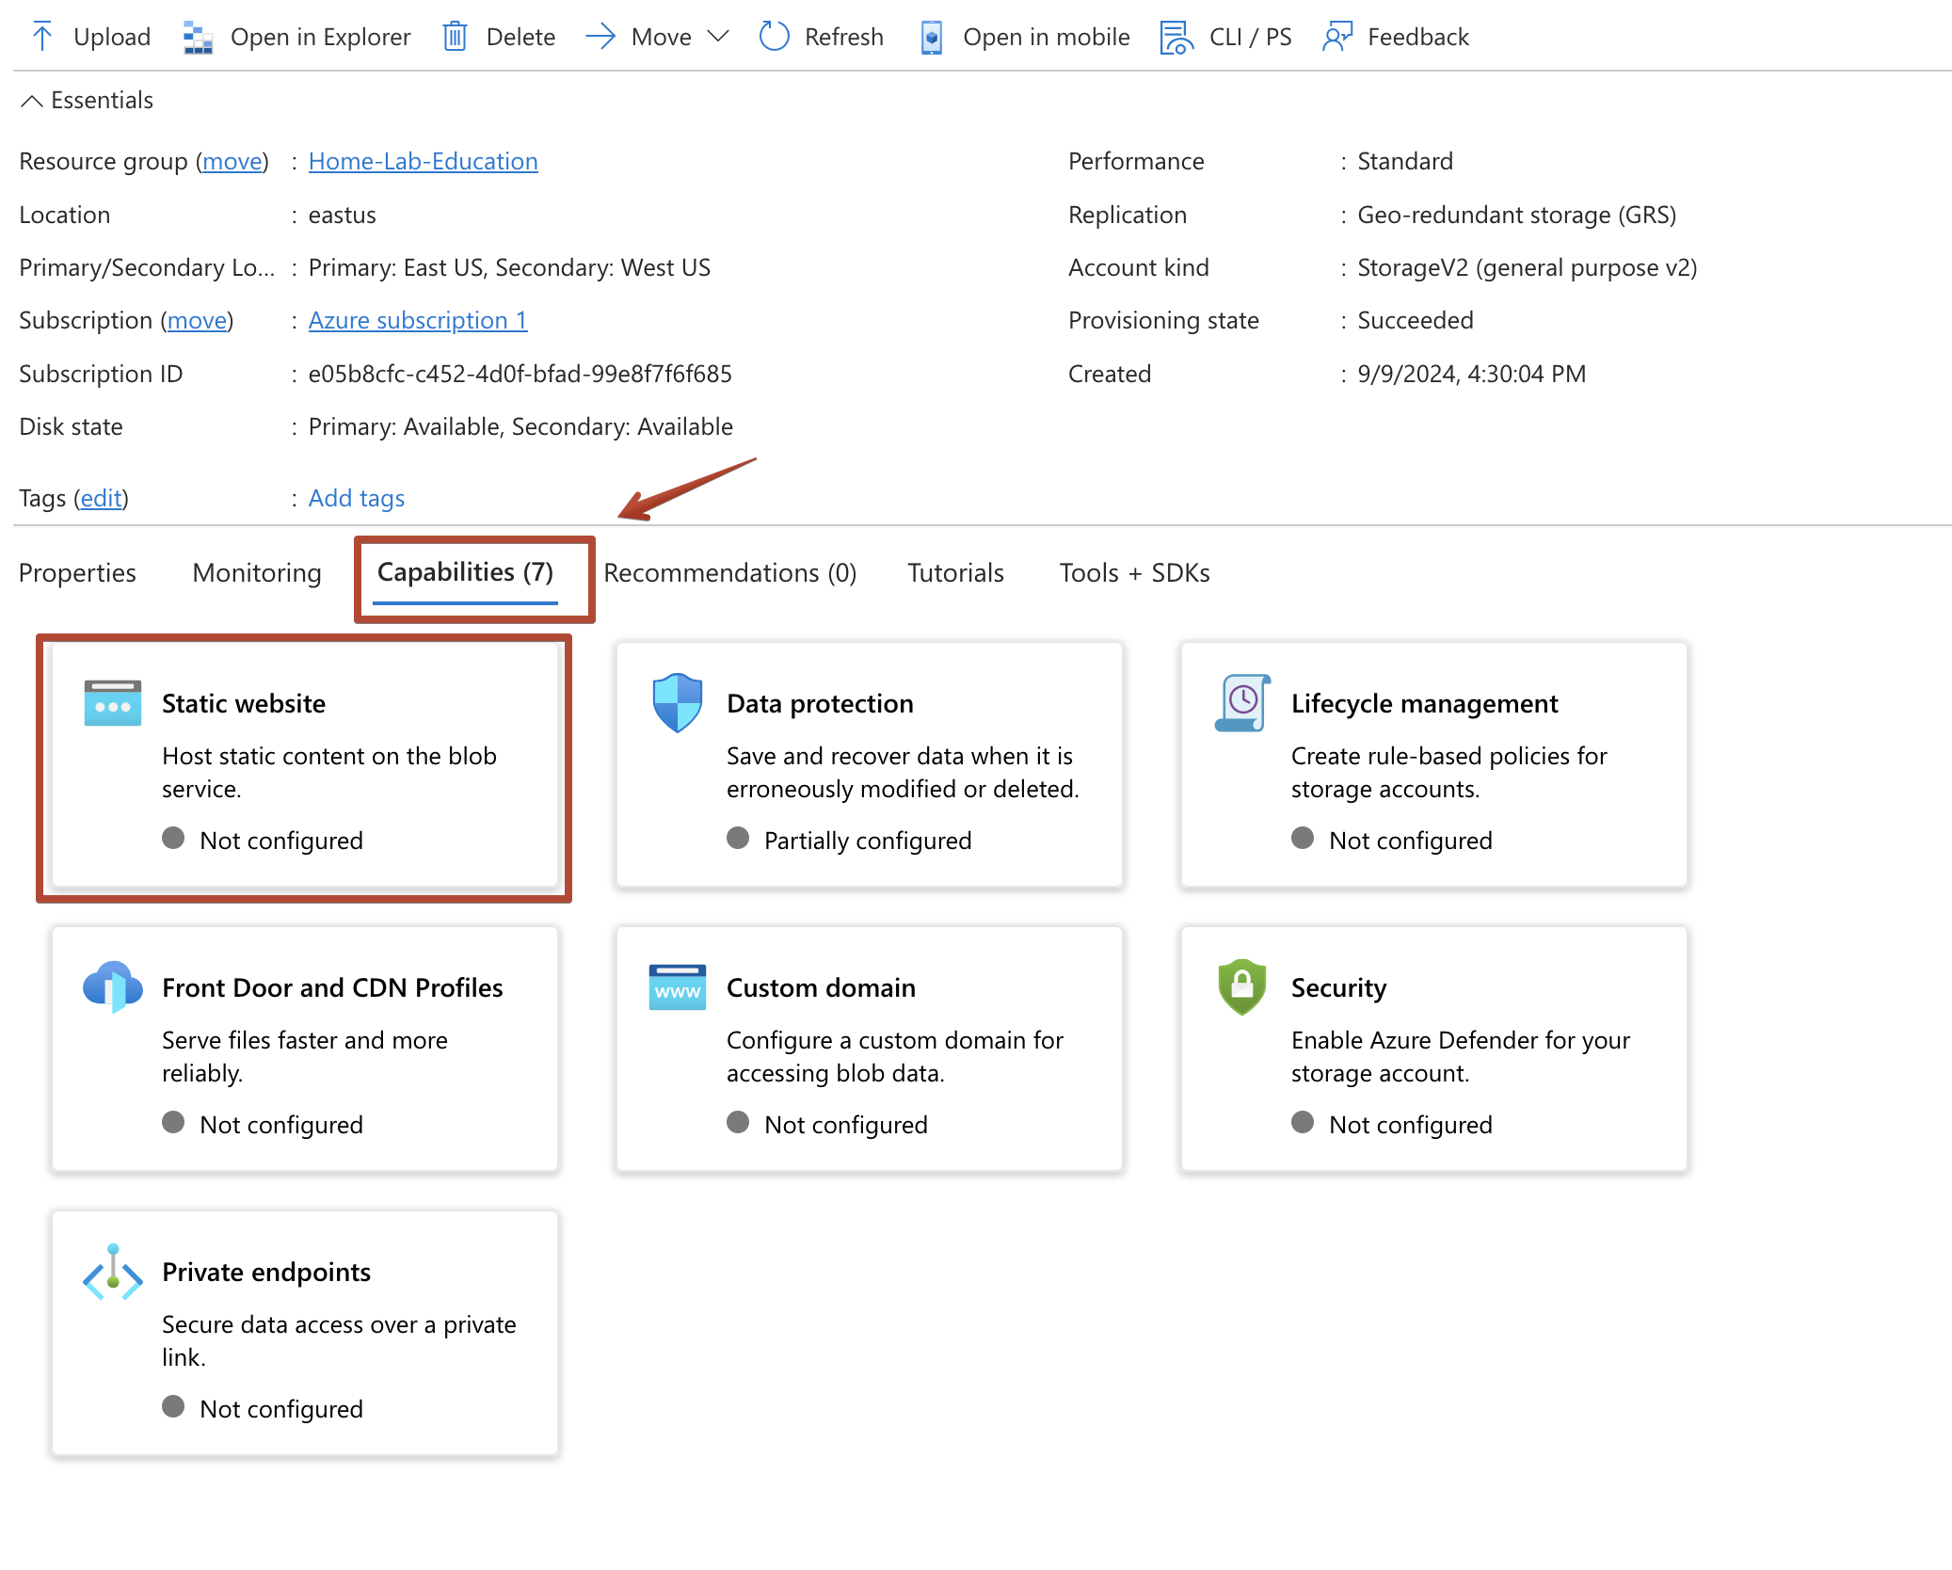Click the Delete trash can icon
The width and height of the screenshot is (1952, 1570).
(456, 37)
